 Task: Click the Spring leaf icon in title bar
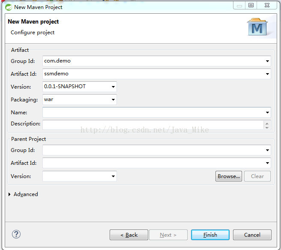9,7
